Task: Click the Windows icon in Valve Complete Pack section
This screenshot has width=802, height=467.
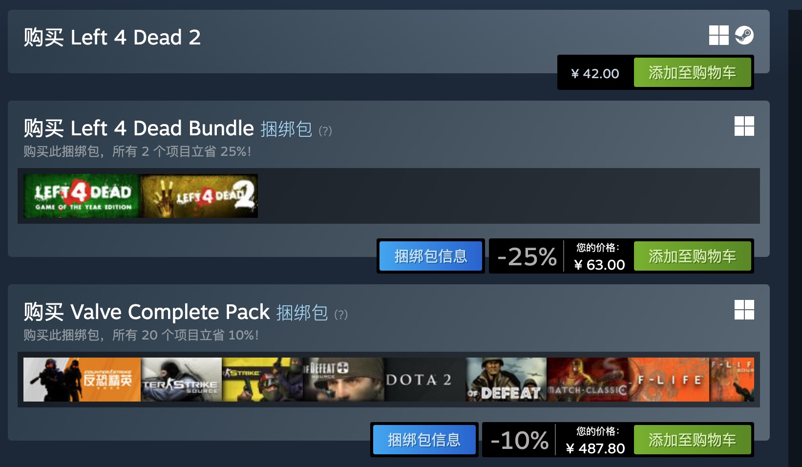Action: click(744, 310)
